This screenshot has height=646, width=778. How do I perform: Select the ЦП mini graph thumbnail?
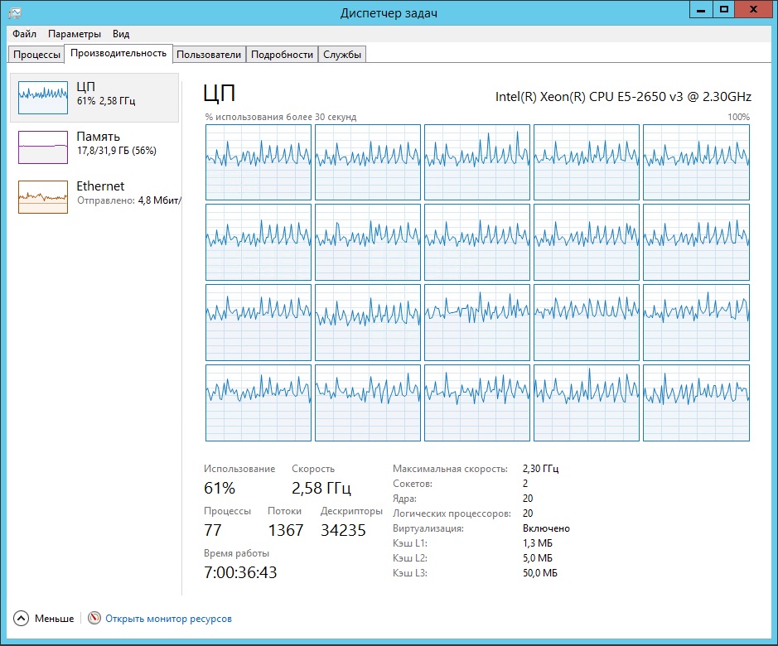tap(43, 98)
